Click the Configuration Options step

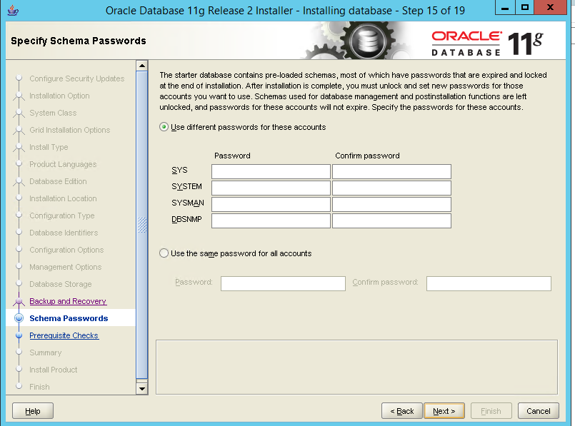pyautogui.click(x=66, y=250)
